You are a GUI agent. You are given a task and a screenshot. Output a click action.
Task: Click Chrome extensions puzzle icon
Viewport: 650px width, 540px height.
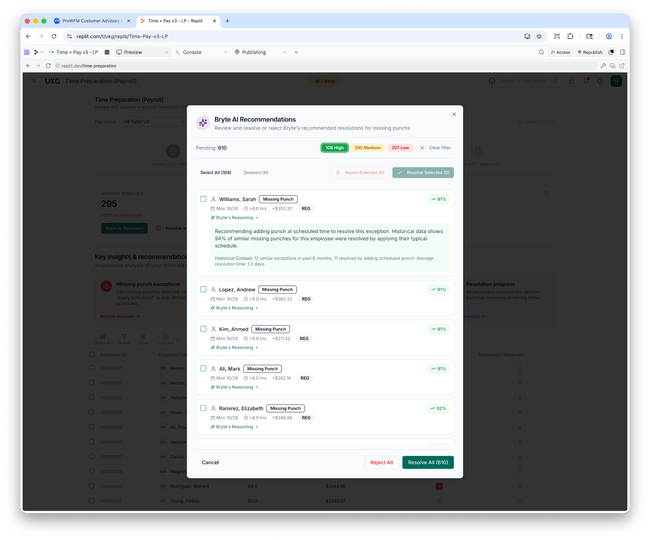[570, 36]
